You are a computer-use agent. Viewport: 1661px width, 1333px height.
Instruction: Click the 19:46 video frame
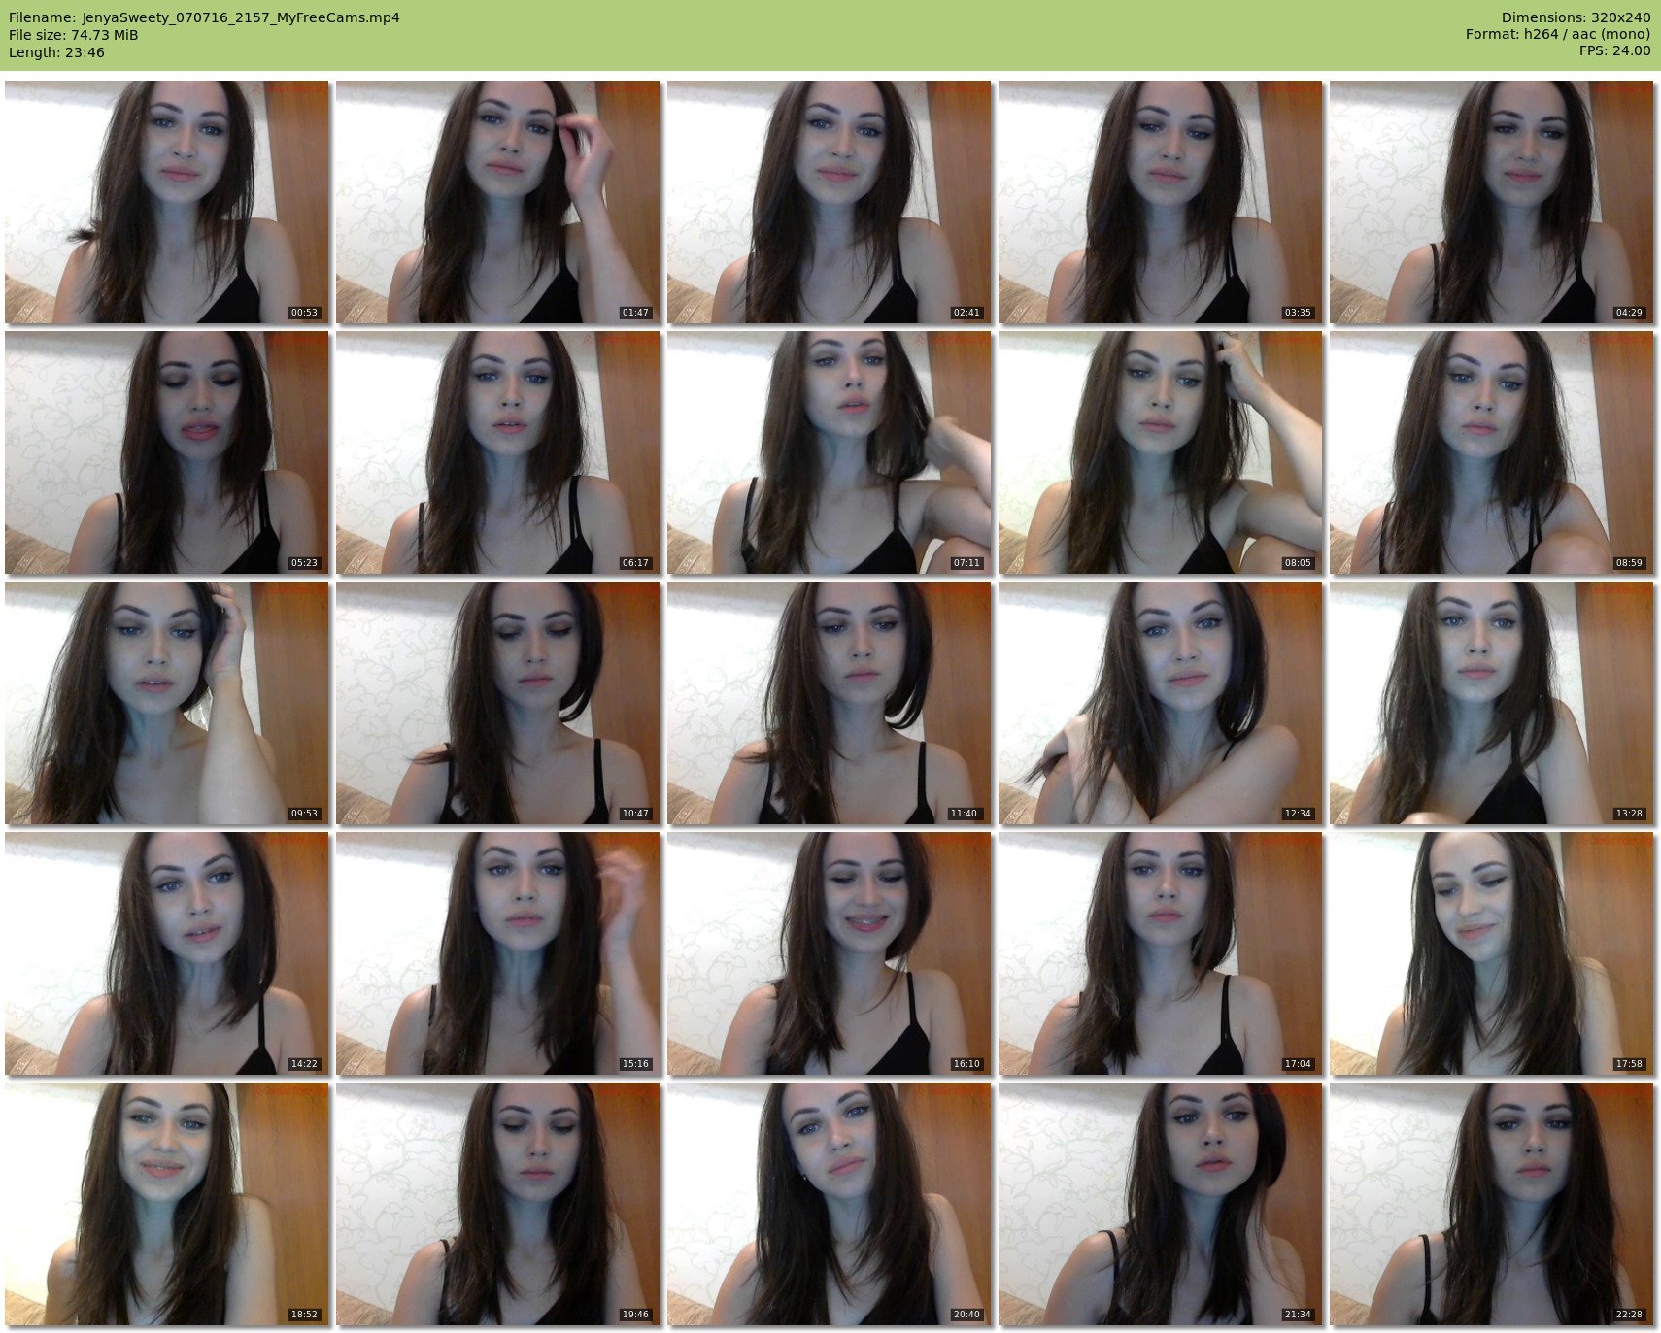pyautogui.click(x=498, y=1204)
